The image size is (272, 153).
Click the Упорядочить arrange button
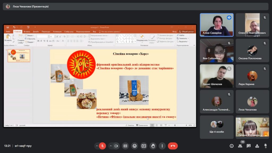[x=142, y=39]
